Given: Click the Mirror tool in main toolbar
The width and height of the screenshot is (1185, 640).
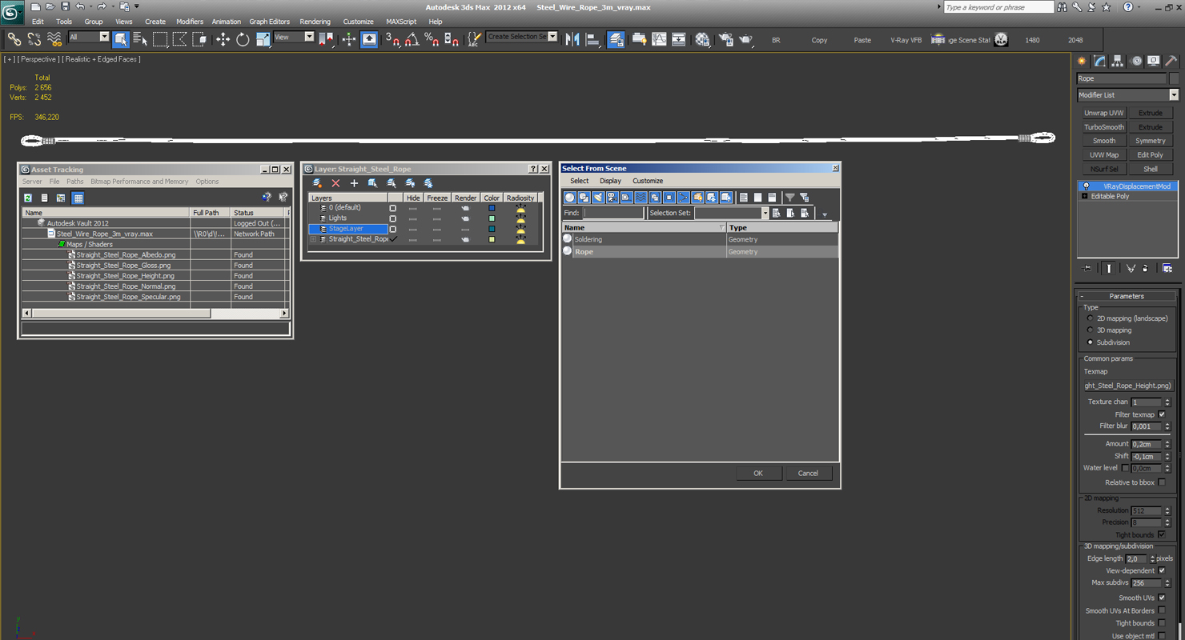Looking at the screenshot, I should pos(572,39).
